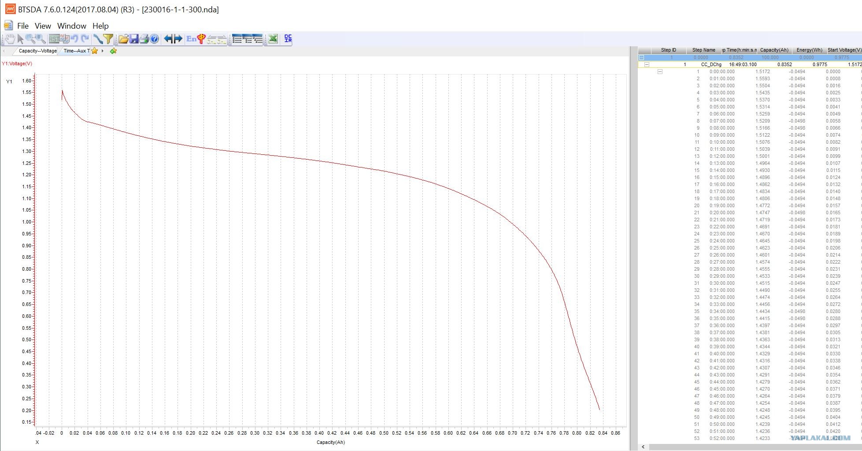Click the first table layout icon

(237, 39)
